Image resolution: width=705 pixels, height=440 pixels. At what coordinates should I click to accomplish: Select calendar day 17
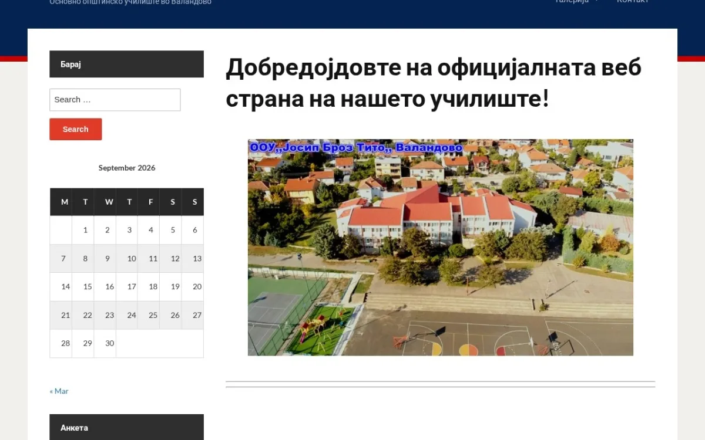tap(127, 287)
